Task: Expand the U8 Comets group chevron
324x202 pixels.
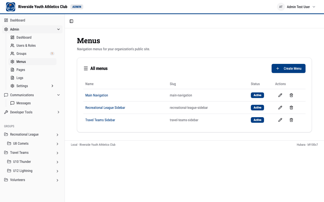Action: [x=57, y=144]
